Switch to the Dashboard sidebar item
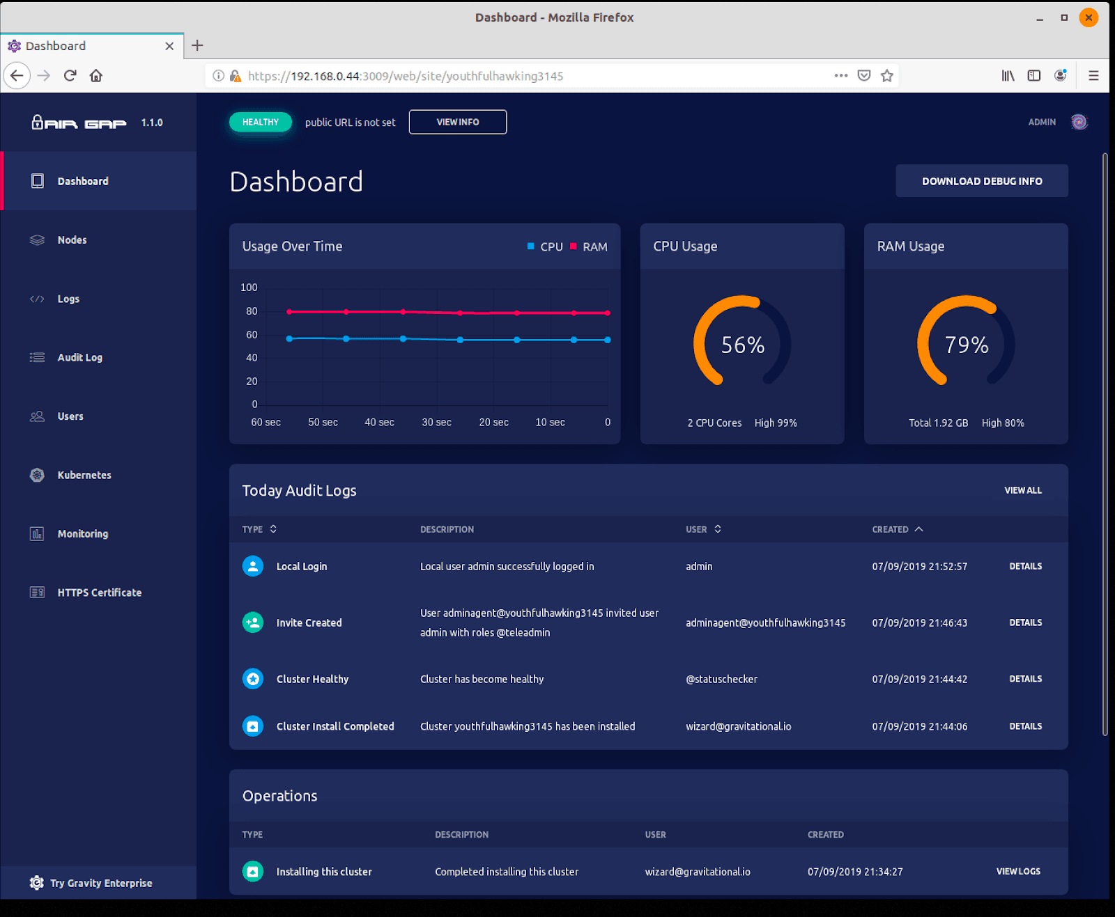The width and height of the screenshot is (1115, 917). 82,181
